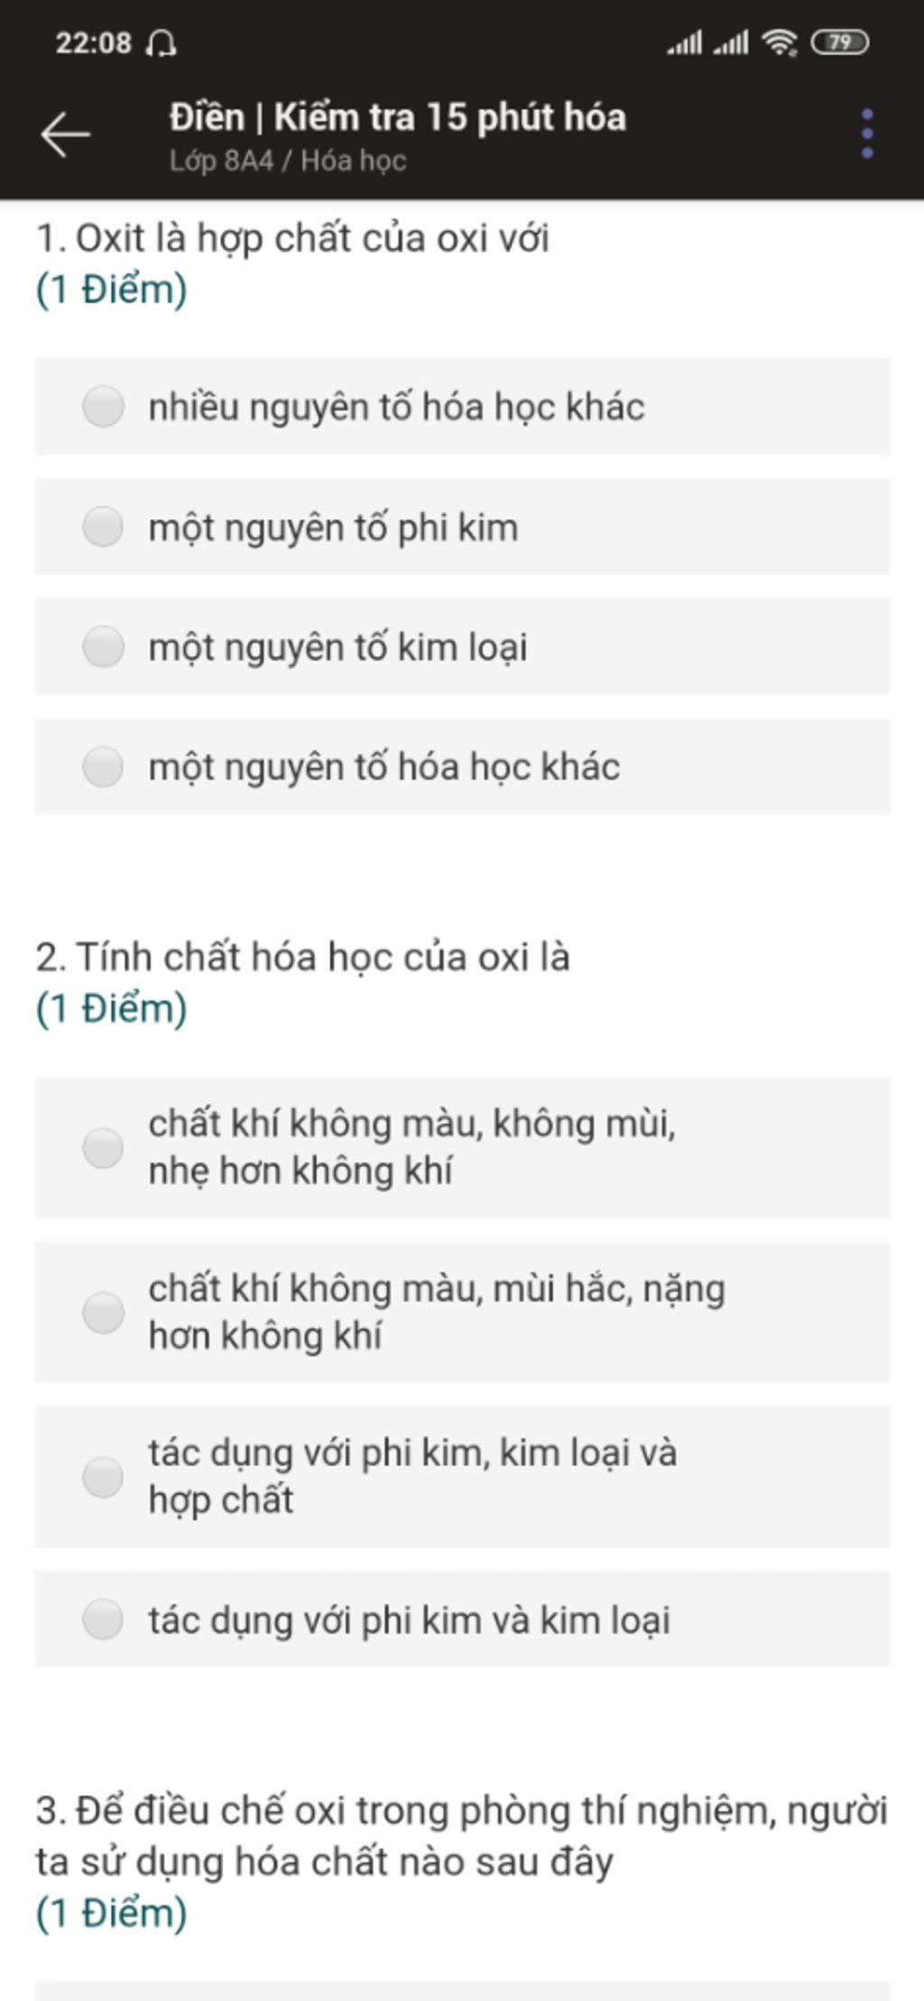Select 'tác dụng với phi kim, kim loại và hợp chất'

(x=103, y=1477)
